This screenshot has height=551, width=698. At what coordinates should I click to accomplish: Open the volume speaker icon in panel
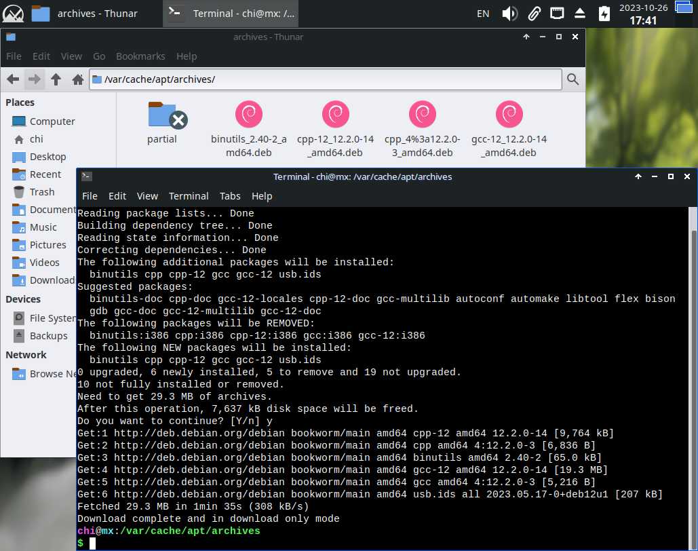click(x=509, y=14)
